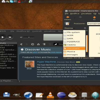Launch VLC cone icon in dock

pyautogui.click(x=50, y=95)
